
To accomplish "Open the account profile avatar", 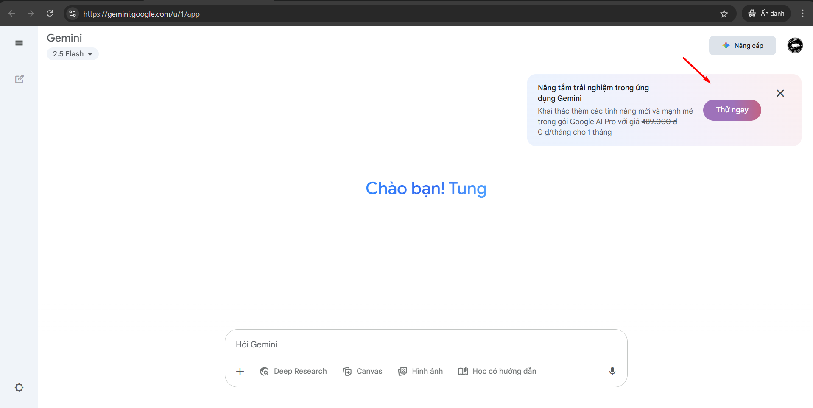I will (x=795, y=45).
